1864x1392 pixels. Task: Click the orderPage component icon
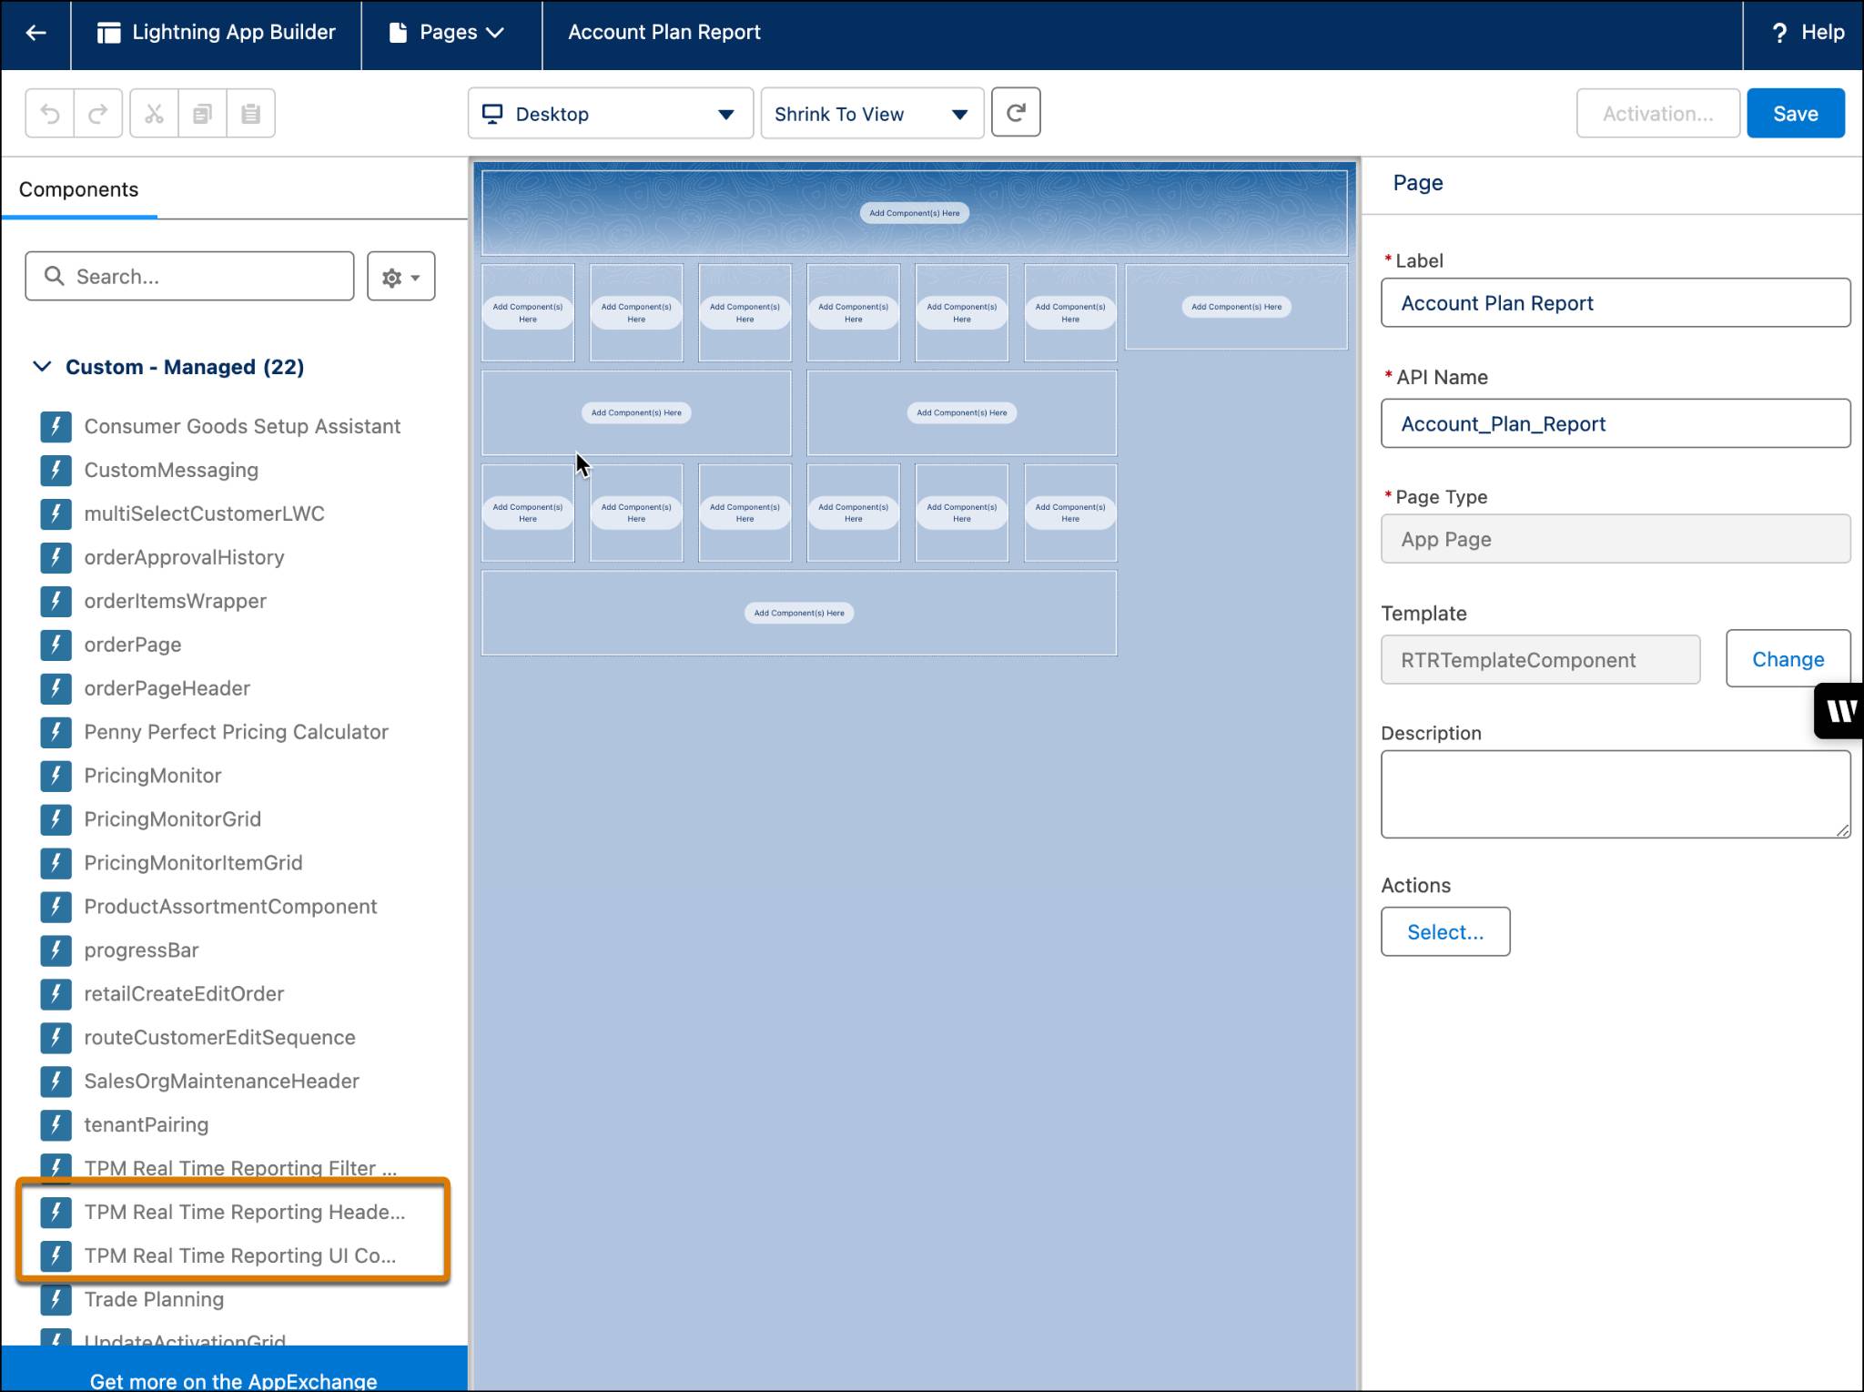click(x=56, y=645)
